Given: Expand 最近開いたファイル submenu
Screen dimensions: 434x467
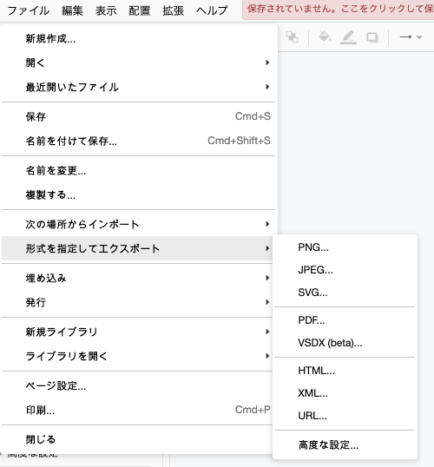Looking at the screenshot, I should point(138,87).
